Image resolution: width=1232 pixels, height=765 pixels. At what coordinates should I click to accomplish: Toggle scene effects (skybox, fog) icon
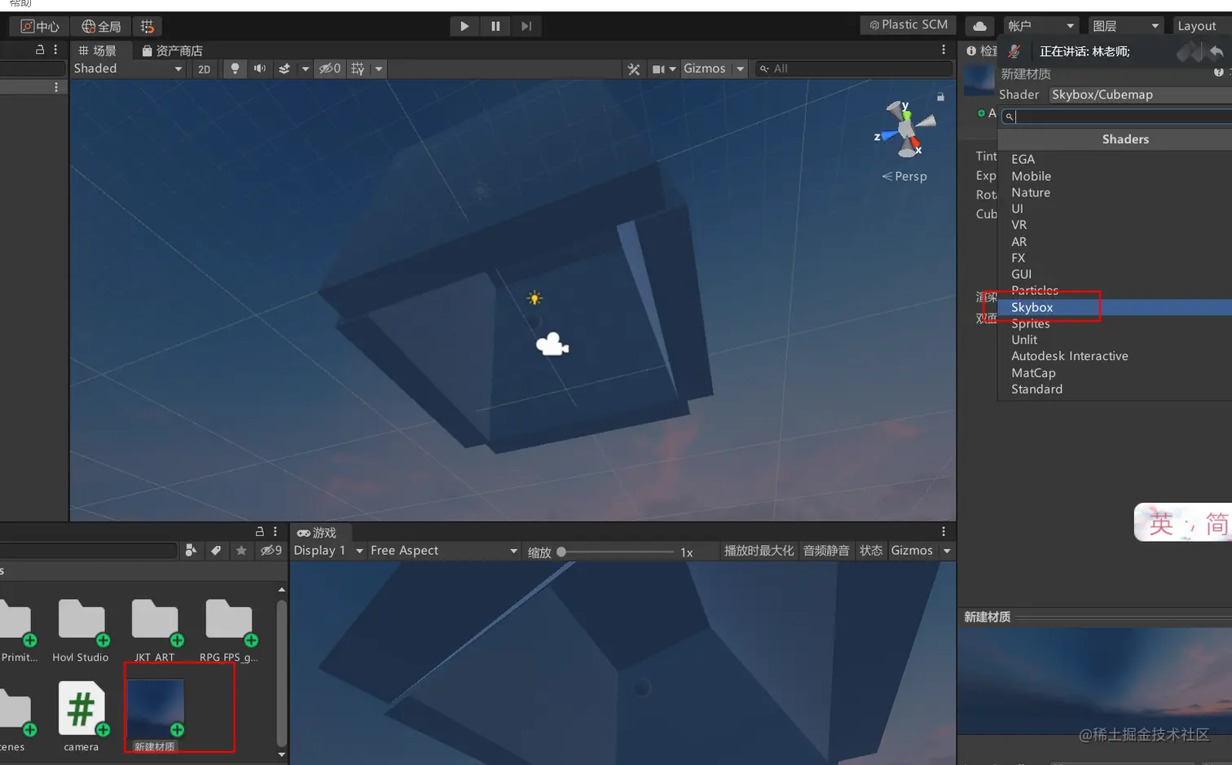coord(284,68)
